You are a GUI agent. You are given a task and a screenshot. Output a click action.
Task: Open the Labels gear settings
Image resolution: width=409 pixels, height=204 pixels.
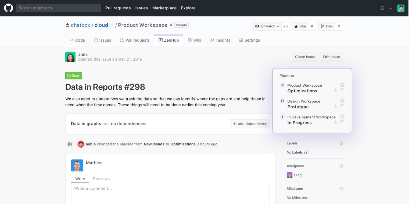pyautogui.click(x=341, y=143)
